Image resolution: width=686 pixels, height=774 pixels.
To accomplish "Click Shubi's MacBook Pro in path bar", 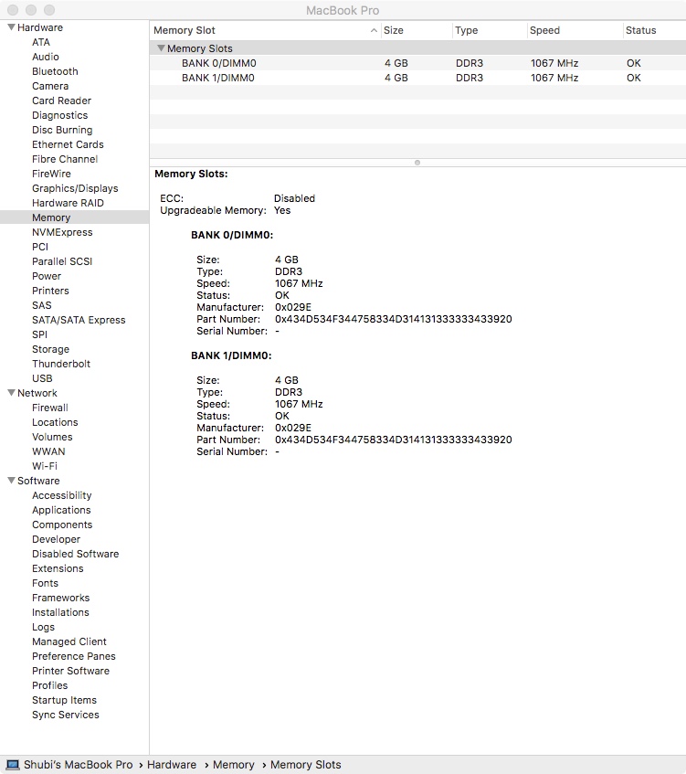I will (78, 765).
